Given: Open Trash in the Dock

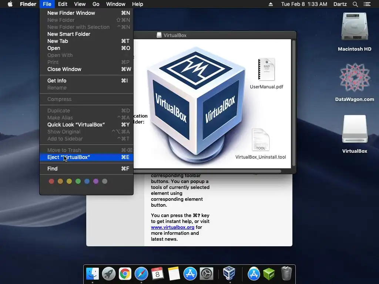Looking at the screenshot, I should tap(286, 273).
